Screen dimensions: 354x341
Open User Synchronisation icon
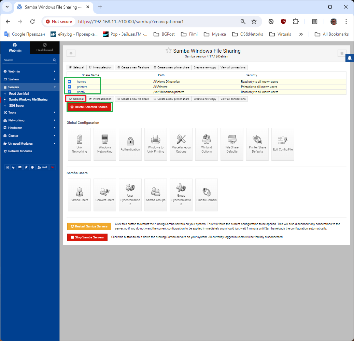(130, 195)
